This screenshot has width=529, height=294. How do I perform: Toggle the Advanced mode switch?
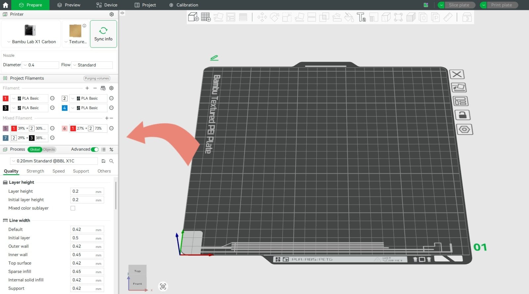[95, 149]
